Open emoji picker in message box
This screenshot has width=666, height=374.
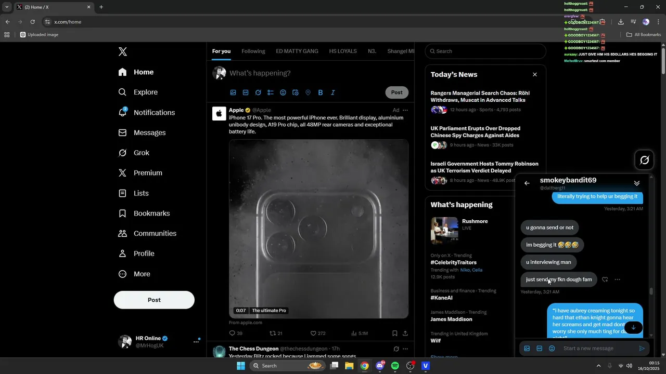pyautogui.click(x=552, y=349)
